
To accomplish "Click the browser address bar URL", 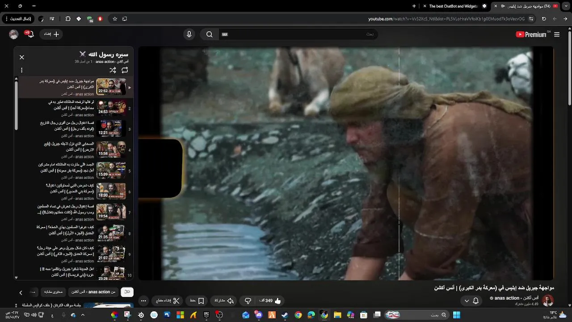I will (446, 19).
